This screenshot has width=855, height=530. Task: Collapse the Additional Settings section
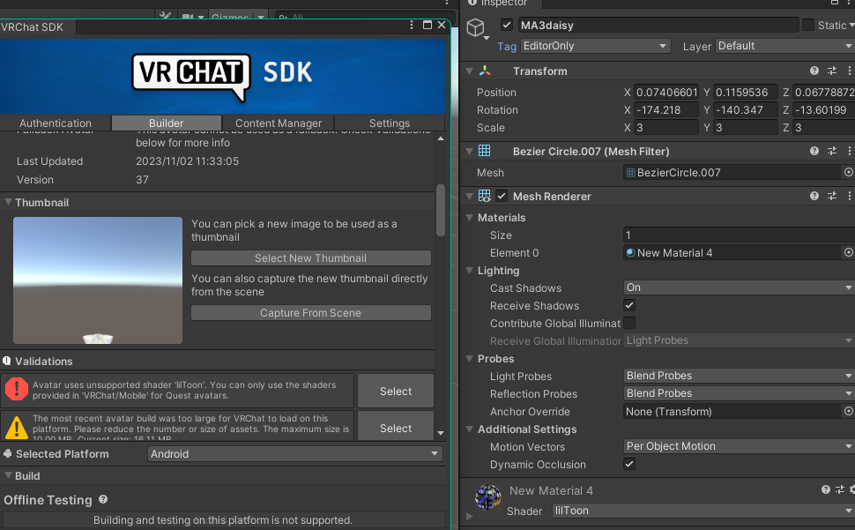470,429
